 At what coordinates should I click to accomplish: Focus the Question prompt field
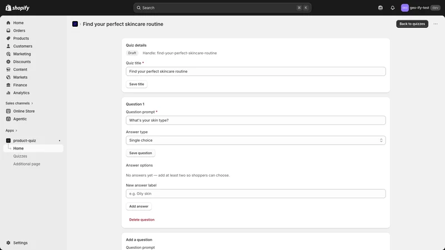[x=256, y=120]
